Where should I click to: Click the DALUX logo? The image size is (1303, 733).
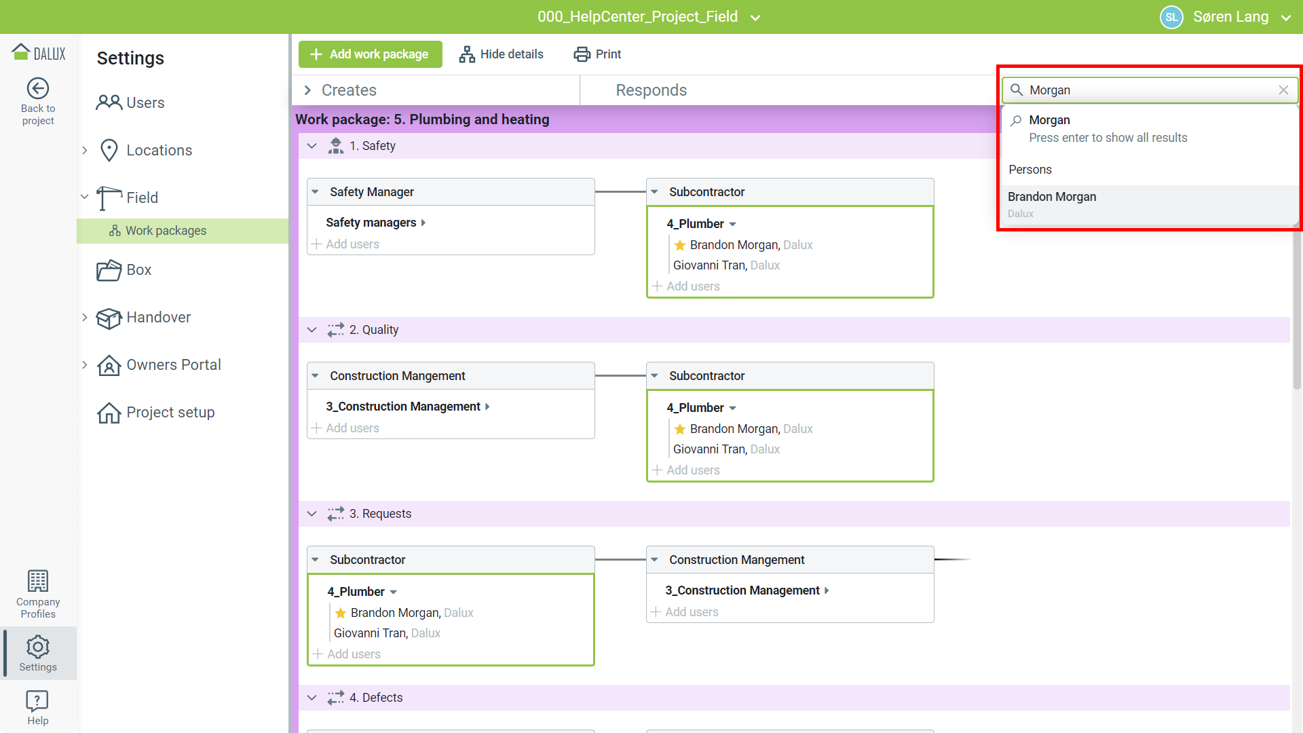pos(39,53)
